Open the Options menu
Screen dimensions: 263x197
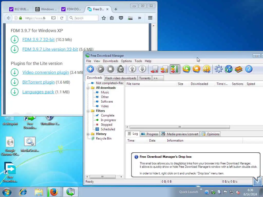(x=126, y=61)
